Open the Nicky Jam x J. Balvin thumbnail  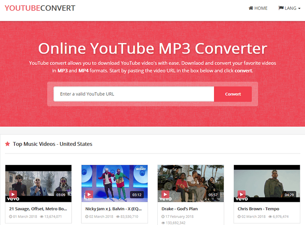tap(115, 184)
